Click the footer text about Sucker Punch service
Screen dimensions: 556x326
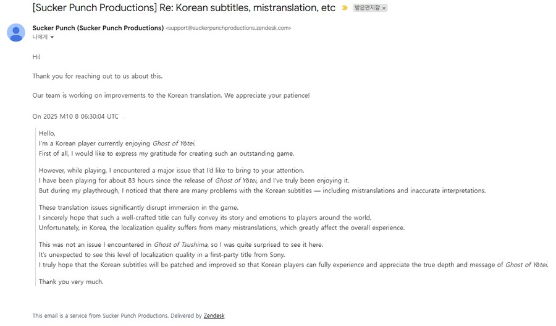point(117,316)
